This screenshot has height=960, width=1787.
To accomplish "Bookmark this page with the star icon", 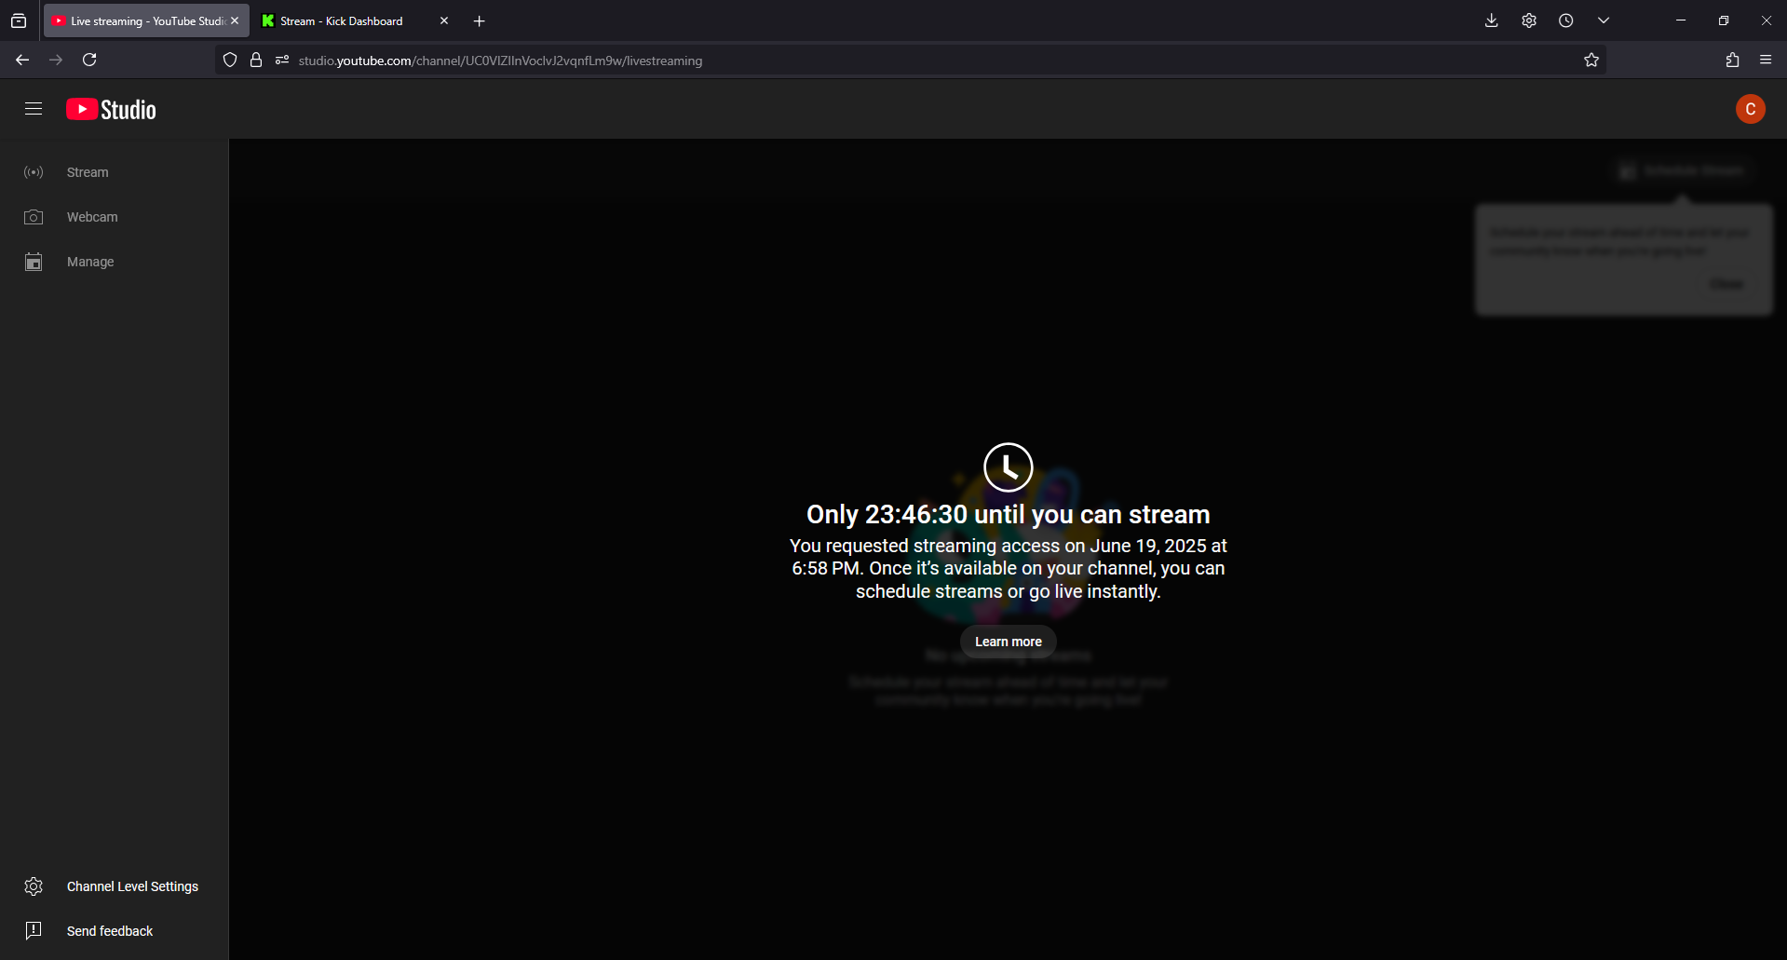I will coord(1591,61).
